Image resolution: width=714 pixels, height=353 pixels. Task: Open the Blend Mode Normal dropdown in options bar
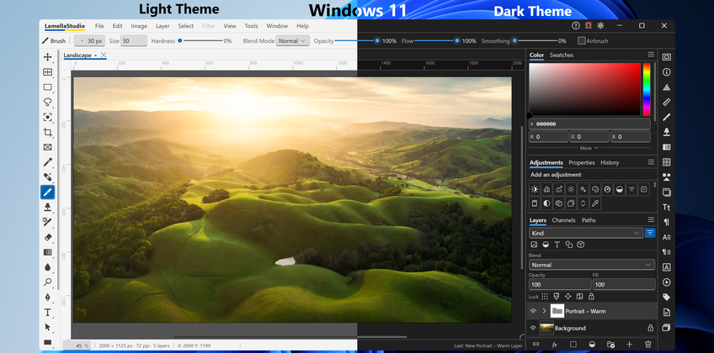293,41
